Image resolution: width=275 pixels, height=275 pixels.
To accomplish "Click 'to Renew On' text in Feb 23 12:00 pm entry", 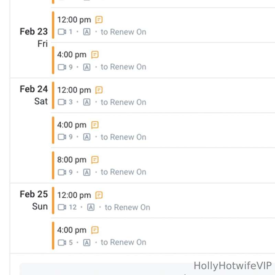I will [x=123, y=32].
